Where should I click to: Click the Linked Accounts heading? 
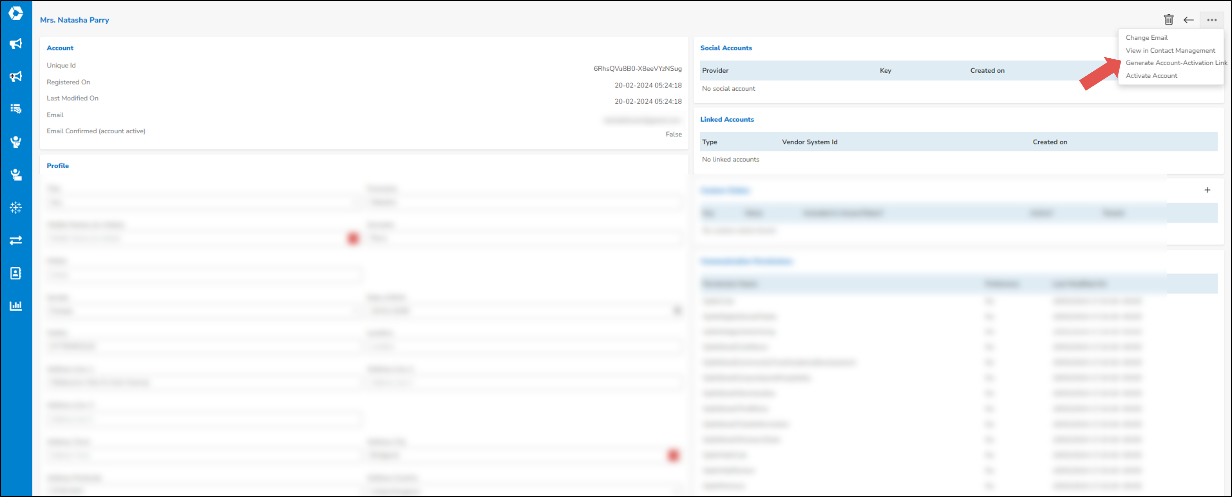coord(726,120)
